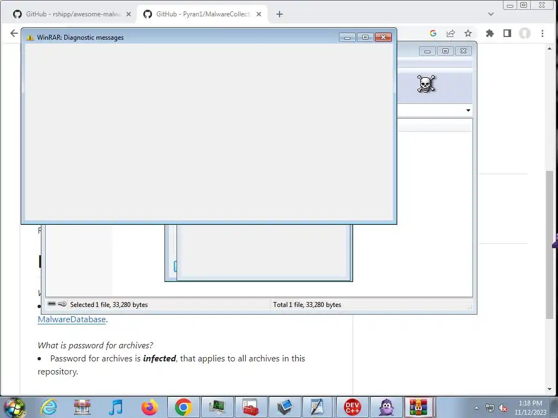Screen dimensions: 558x418
Task: Open Dev-C++ from the taskbar
Action: click(353, 407)
